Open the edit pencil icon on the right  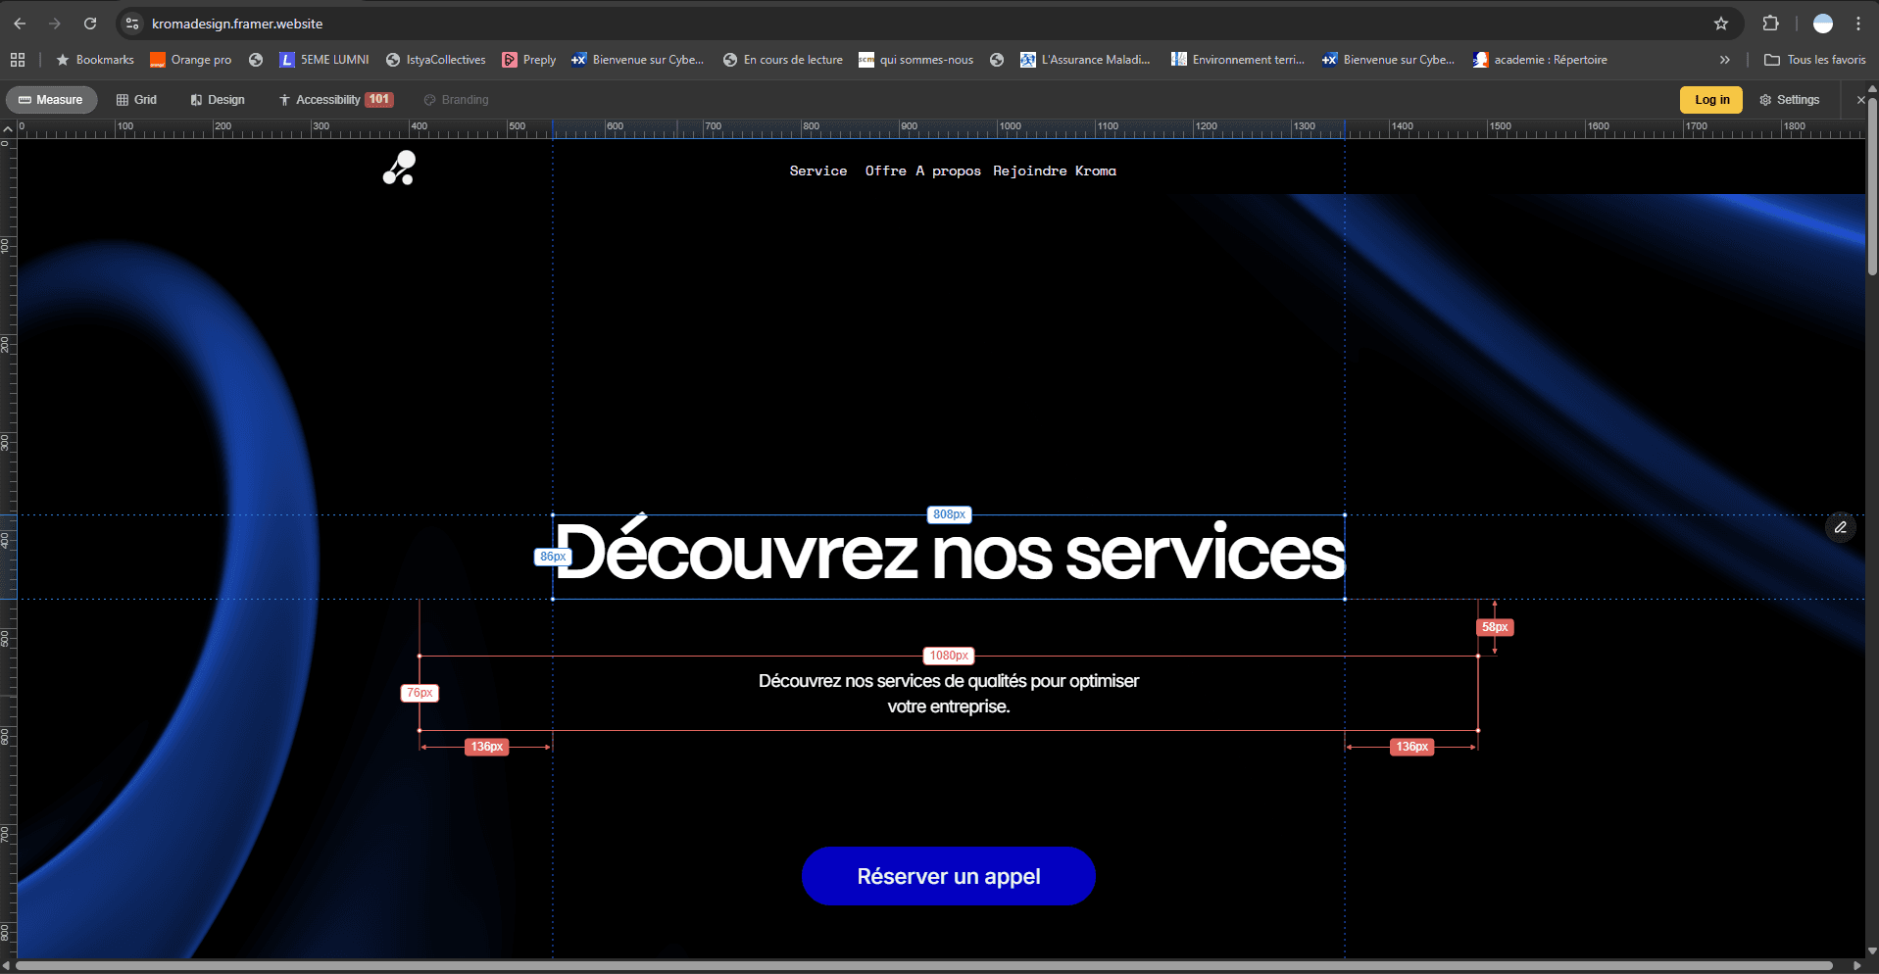(x=1840, y=527)
